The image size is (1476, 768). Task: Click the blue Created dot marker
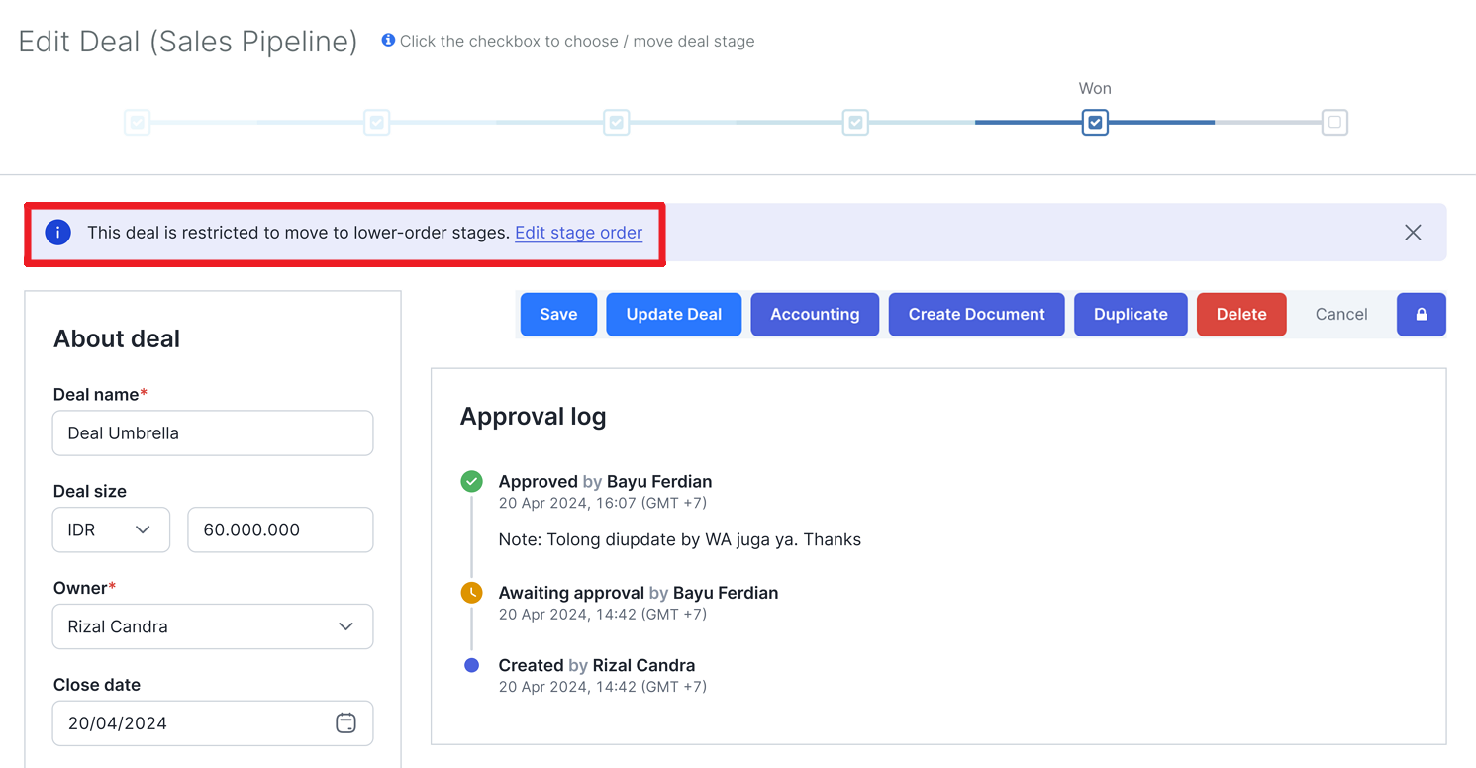472,665
